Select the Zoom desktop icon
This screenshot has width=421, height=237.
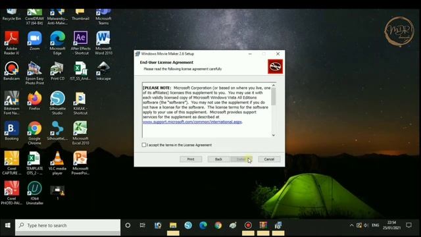coord(34,41)
